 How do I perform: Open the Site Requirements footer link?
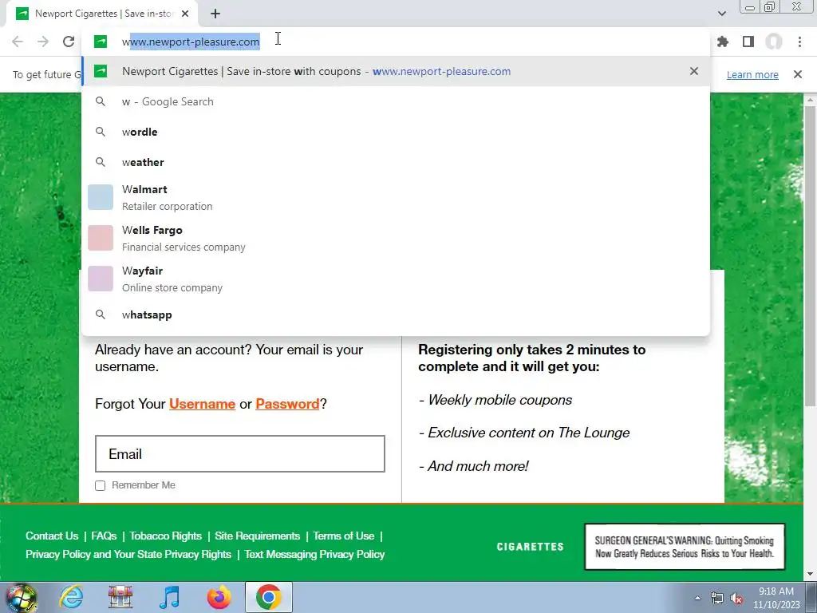[x=258, y=536]
